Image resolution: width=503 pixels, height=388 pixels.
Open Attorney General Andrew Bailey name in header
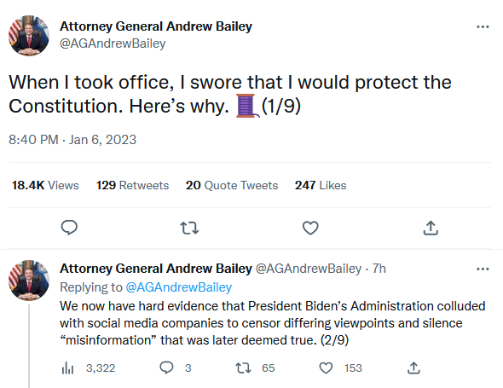156,26
